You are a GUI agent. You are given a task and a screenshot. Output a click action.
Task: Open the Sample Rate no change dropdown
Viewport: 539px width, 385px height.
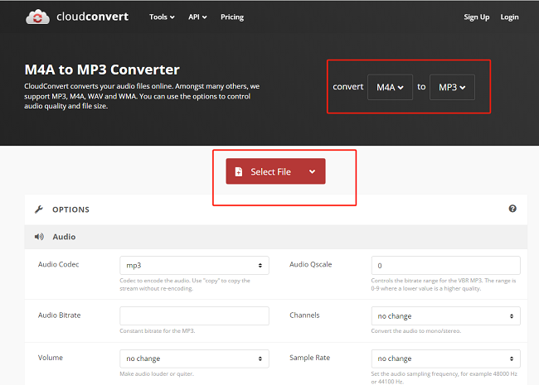pos(446,359)
